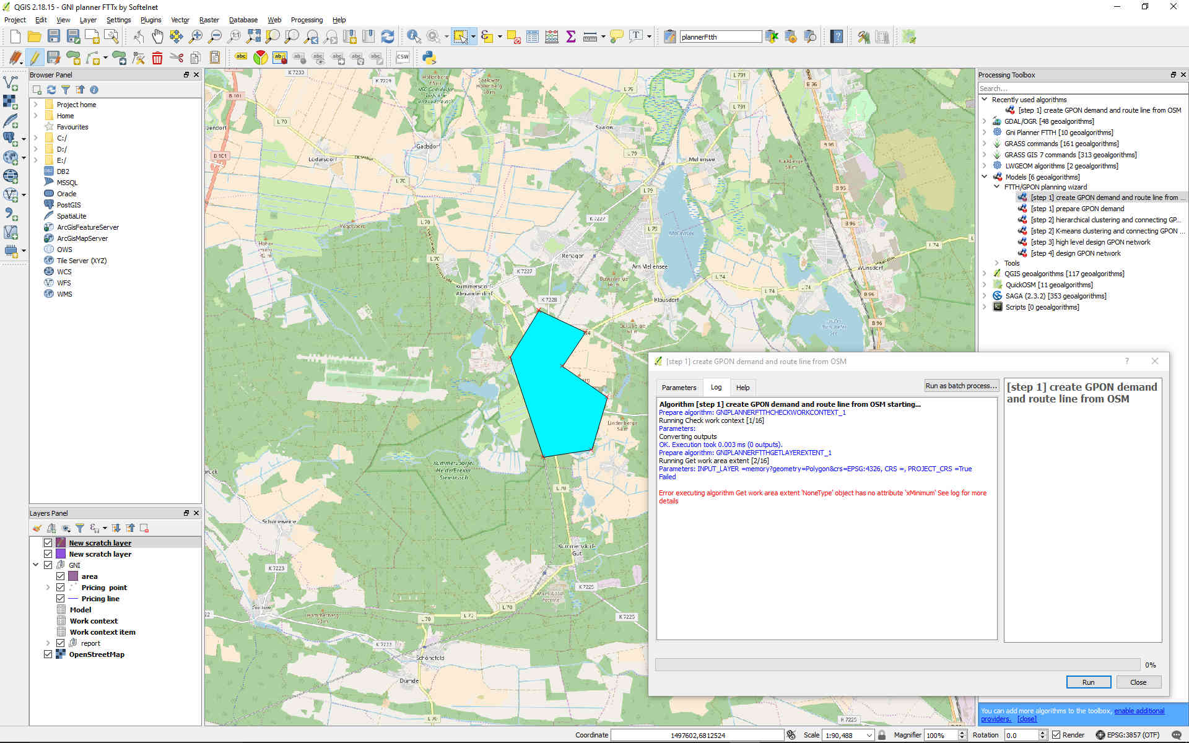Screen dimensions: 1189x743
Task: Click the enable additional providers link
Action: [x=1139, y=711]
